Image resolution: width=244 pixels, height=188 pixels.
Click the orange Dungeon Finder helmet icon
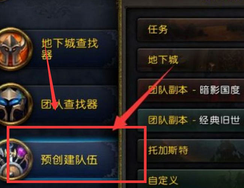pyautogui.click(x=15, y=49)
